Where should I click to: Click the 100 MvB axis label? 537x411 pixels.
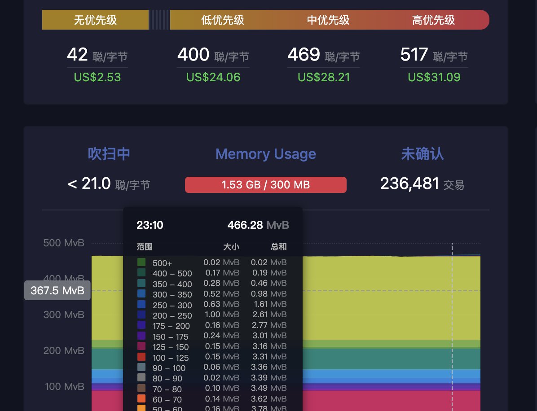point(65,387)
